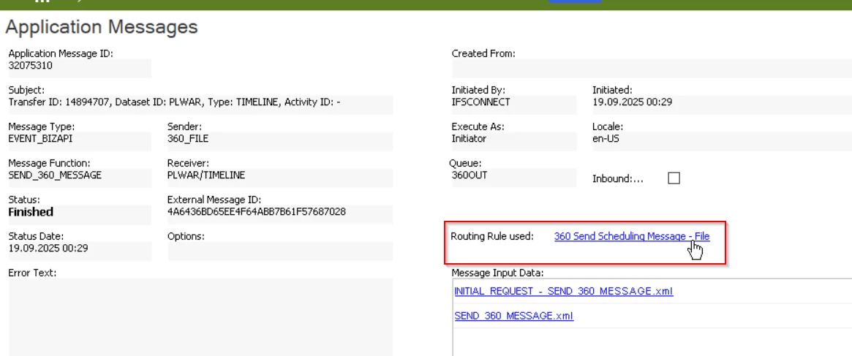Click the Subject field with Transfer ID
The height and width of the screenshot is (356, 852).
(200, 105)
